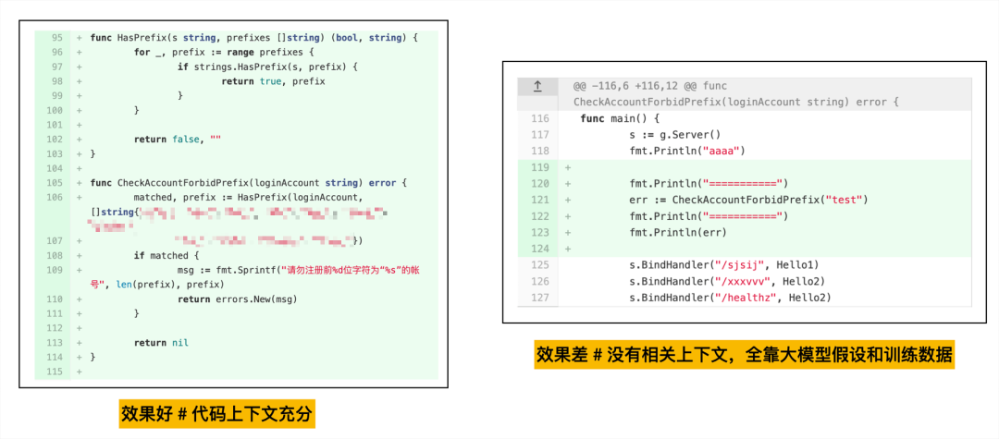Image resolution: width=999 pixels, height=439 pixels.
Task: Click 's.BindHandler("/xxxvvv", Hello2)' line
Action: pyautogui.click(x=727, y=281)
